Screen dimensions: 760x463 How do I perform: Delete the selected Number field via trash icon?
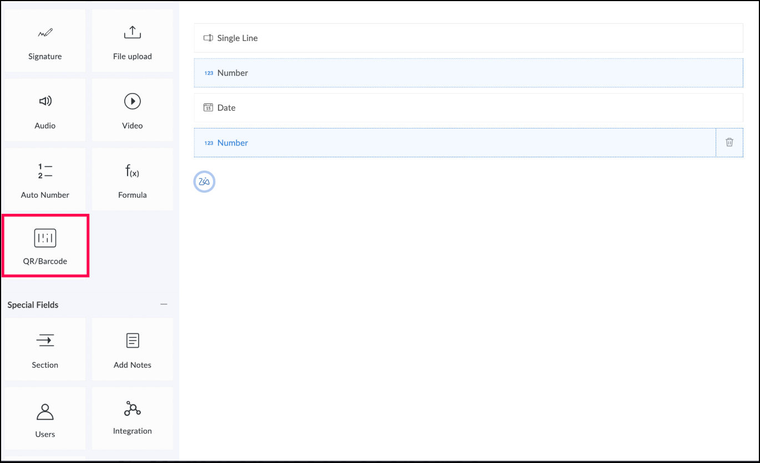click(x=729, y=142)
